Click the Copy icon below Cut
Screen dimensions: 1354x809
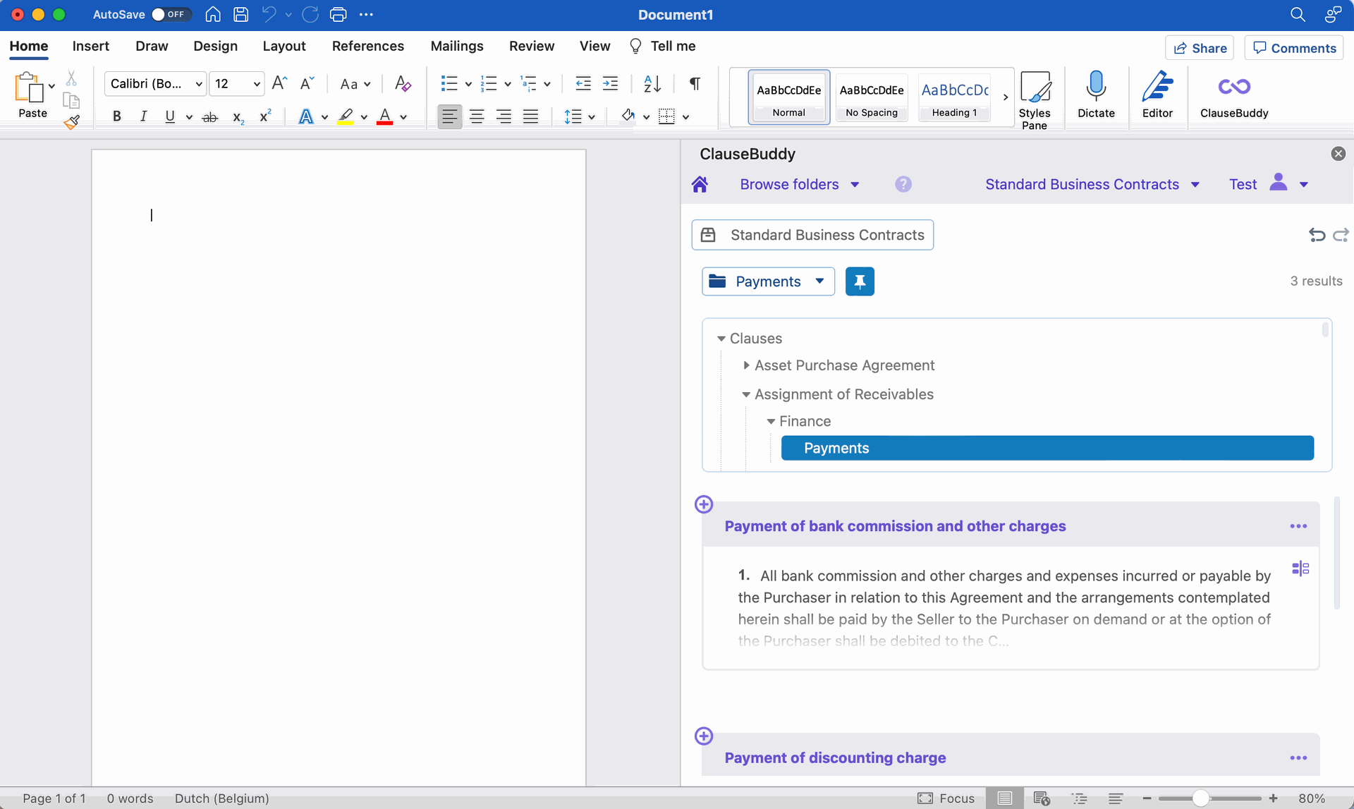tap(71, 100)
